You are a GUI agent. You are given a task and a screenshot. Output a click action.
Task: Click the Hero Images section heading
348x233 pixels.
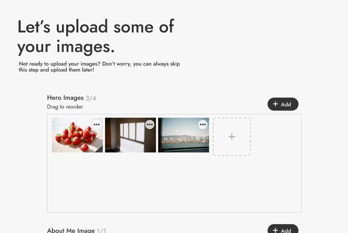[65, 98]
